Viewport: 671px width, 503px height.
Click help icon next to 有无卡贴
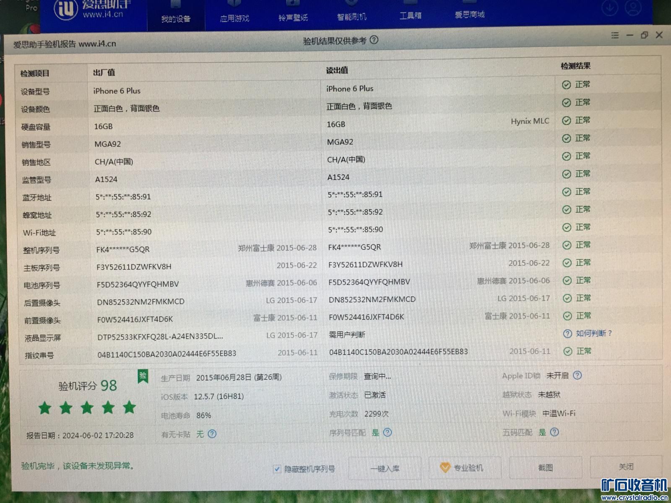tap(212, 434)
